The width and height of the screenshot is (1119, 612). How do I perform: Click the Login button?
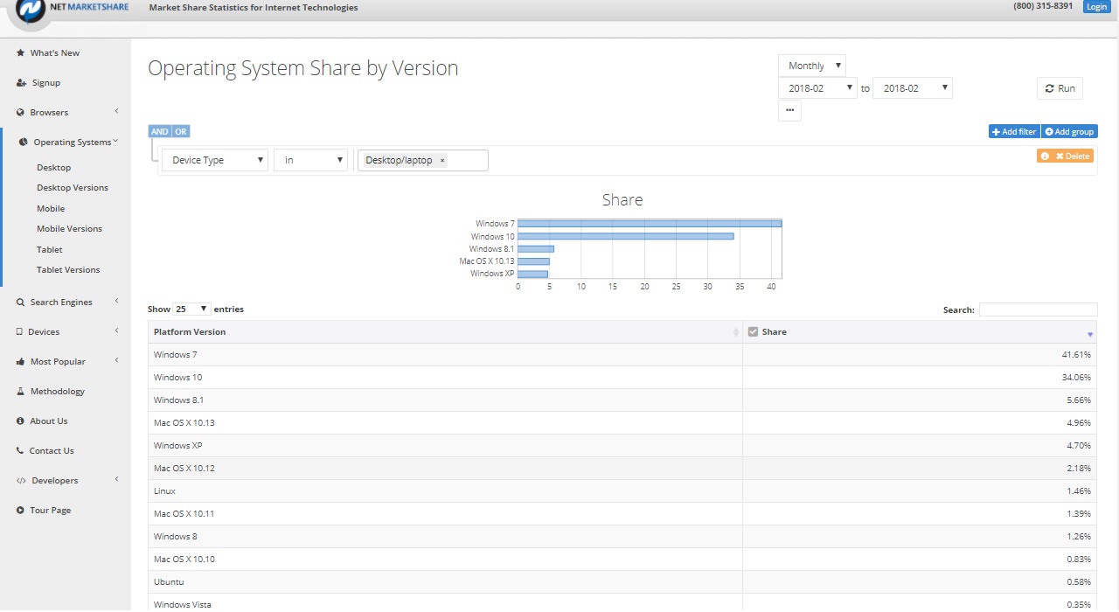click(1096, 7)
